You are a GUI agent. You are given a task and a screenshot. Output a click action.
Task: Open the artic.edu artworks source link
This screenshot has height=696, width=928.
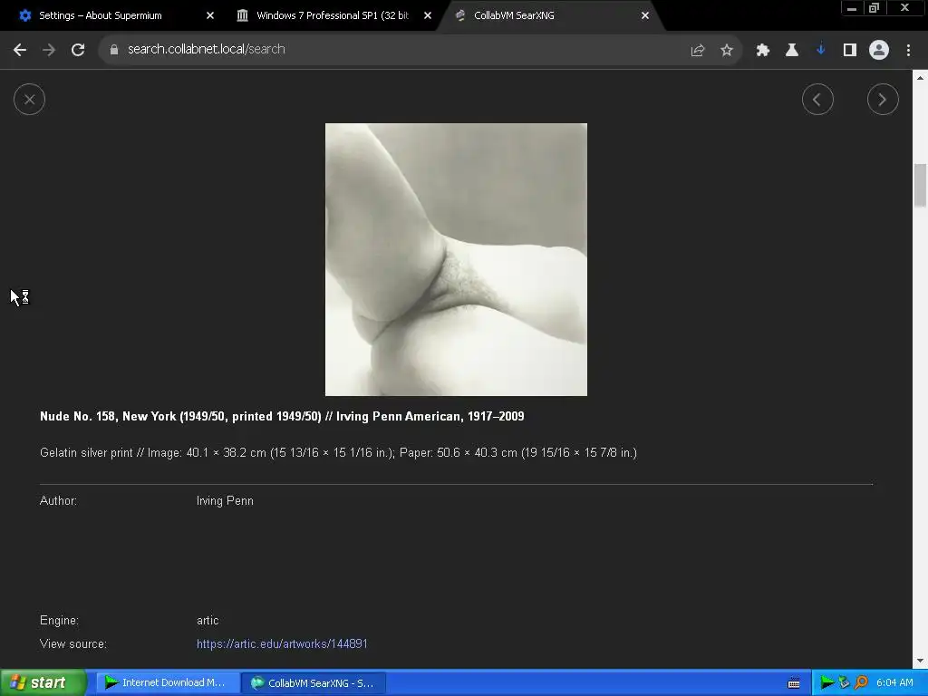click(x=282, y=644)
